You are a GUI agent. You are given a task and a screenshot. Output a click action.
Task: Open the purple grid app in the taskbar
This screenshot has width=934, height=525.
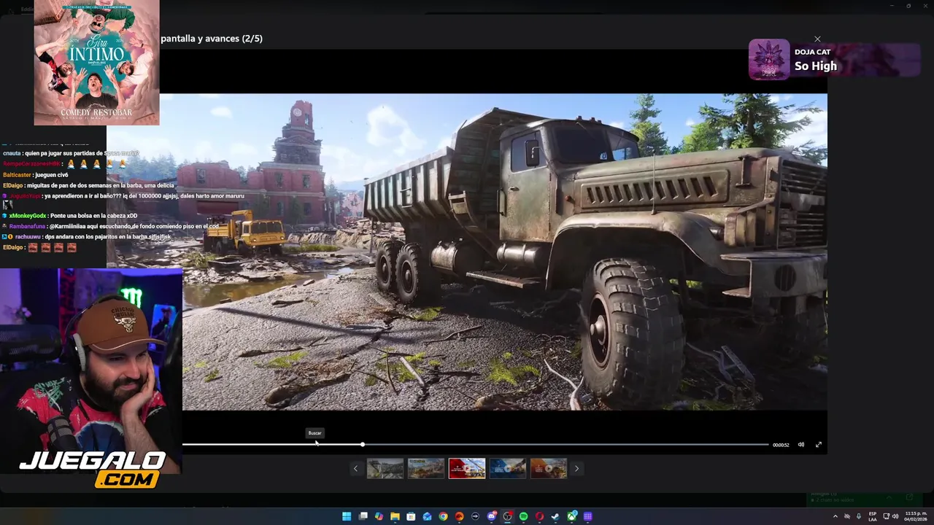(x=587, y=516)
